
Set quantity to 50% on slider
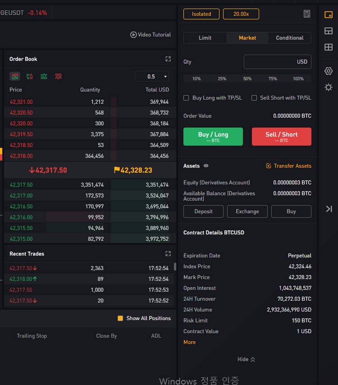(247, 78)
